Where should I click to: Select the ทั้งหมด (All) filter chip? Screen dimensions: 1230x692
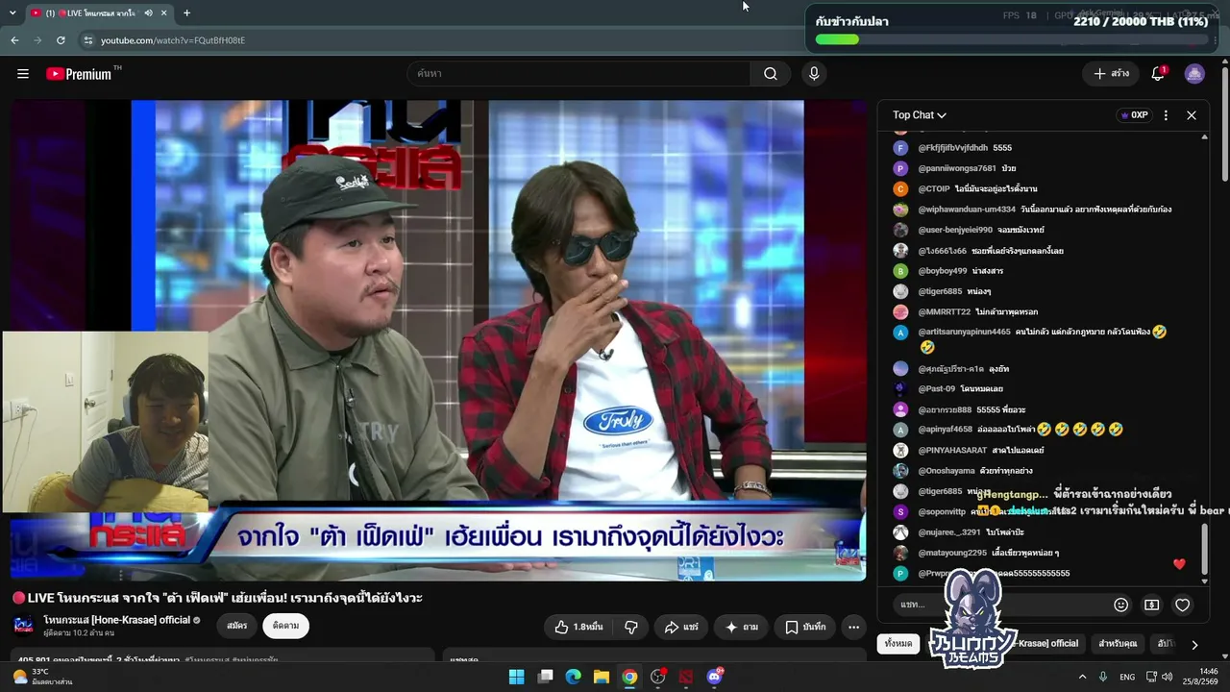point(898,644)
